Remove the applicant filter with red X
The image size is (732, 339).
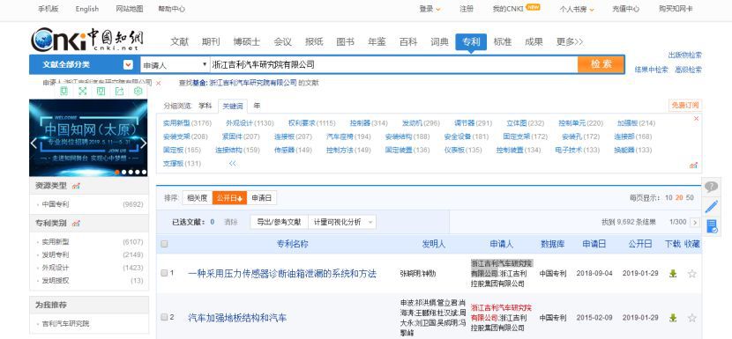[x=158, y=83]
